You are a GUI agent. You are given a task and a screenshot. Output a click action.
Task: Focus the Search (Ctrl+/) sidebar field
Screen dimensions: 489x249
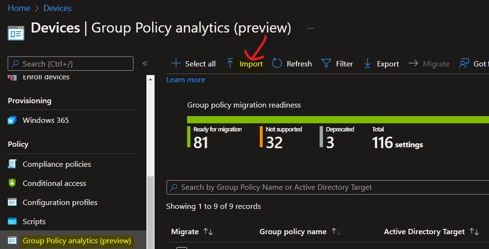[70, 64]
